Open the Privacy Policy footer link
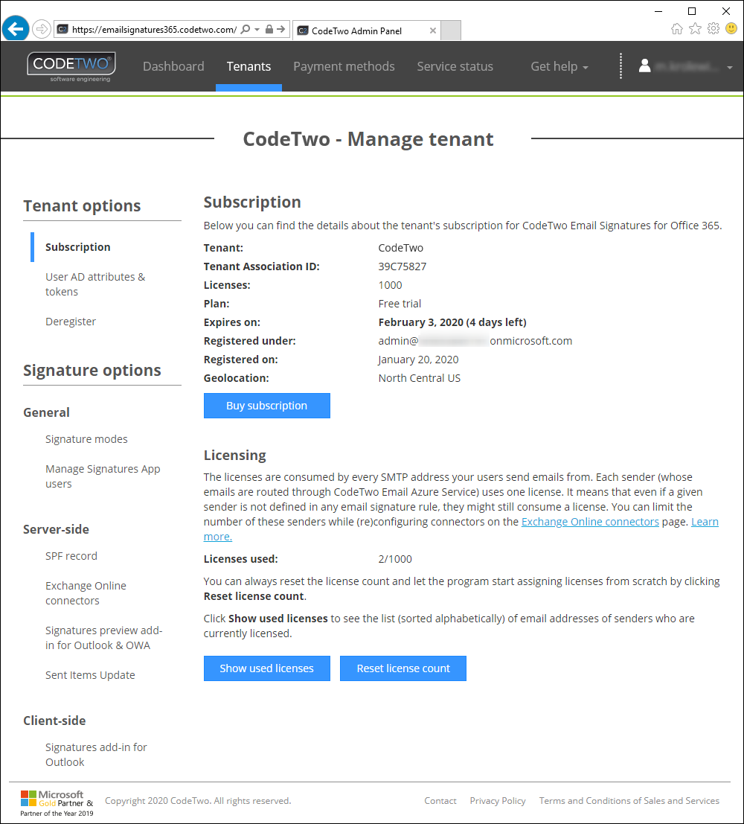744x824 pixels. [x=498, y=801]
